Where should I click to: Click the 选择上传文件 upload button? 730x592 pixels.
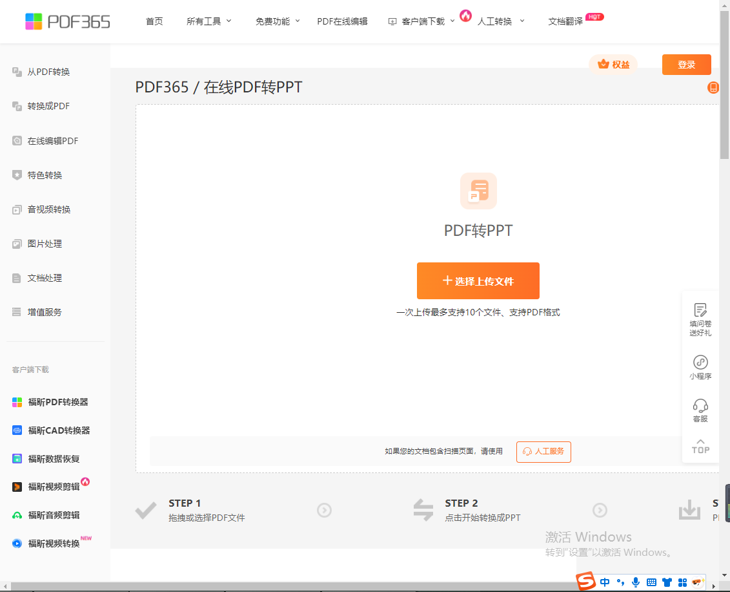point(478,280)
